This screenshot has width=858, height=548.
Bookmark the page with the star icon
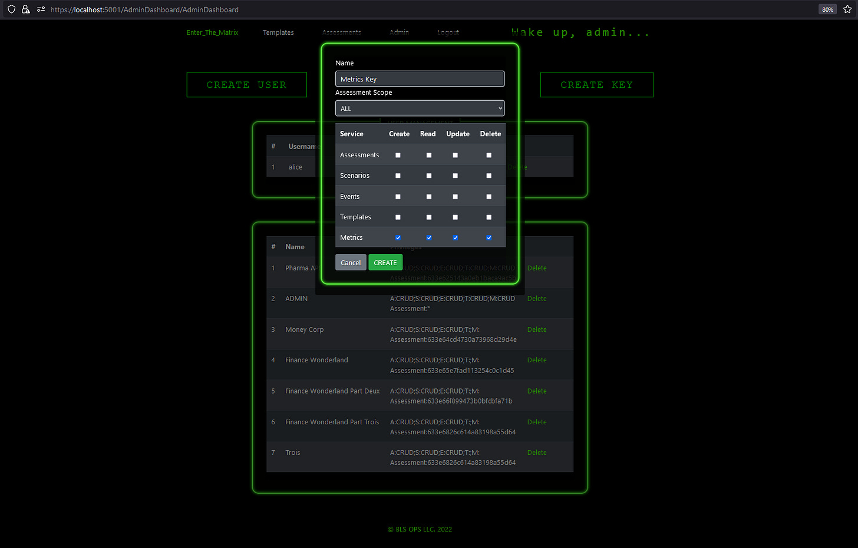click(847, 9)
